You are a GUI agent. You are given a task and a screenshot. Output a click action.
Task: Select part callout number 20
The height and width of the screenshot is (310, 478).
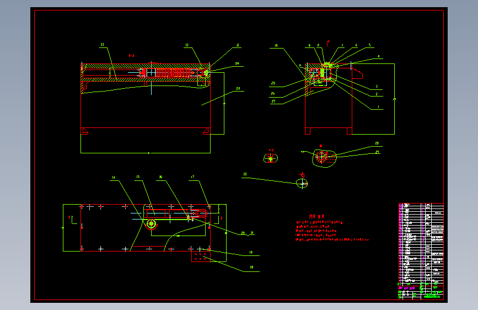coord(243,233)
